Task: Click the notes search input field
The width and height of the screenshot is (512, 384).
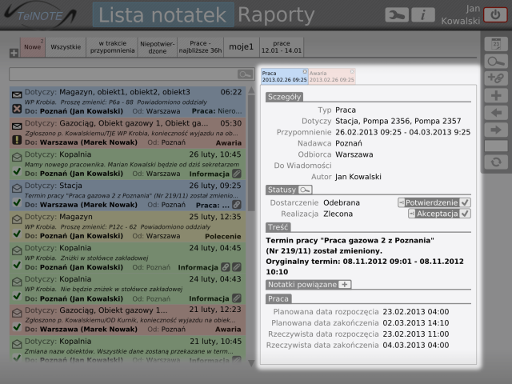Action: [123, 74]
